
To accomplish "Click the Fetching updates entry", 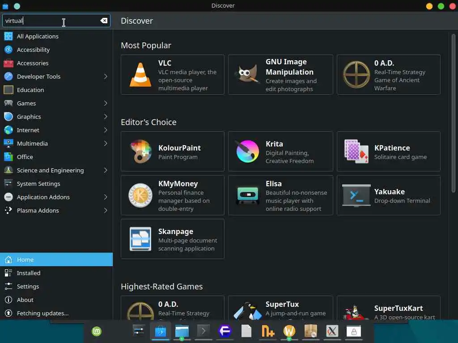I will [x=56, y=313].
